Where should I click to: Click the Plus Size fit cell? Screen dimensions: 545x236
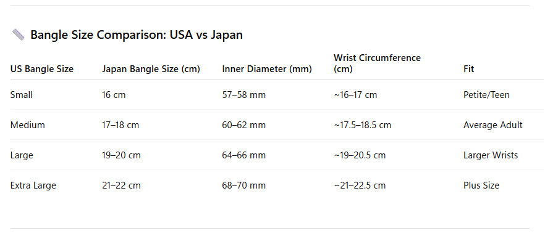(x=481, y=185)
